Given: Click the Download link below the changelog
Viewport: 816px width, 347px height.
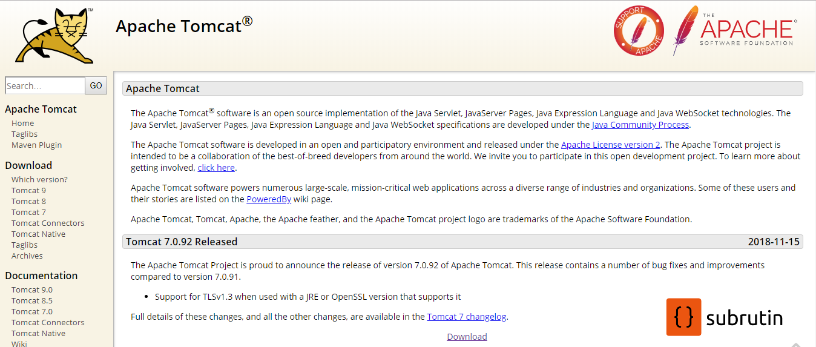Looking at the screenshot, I should click(467, 337).
